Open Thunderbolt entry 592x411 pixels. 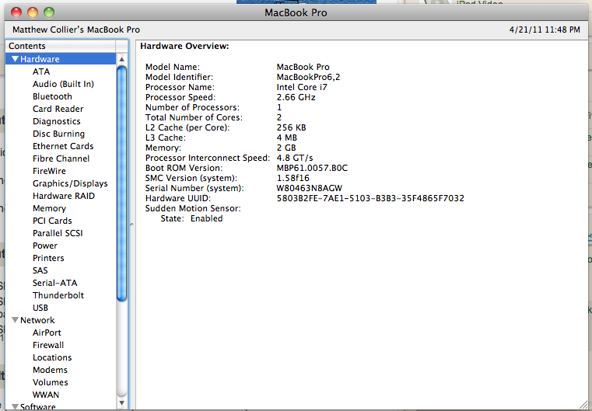tap(58, 295)
